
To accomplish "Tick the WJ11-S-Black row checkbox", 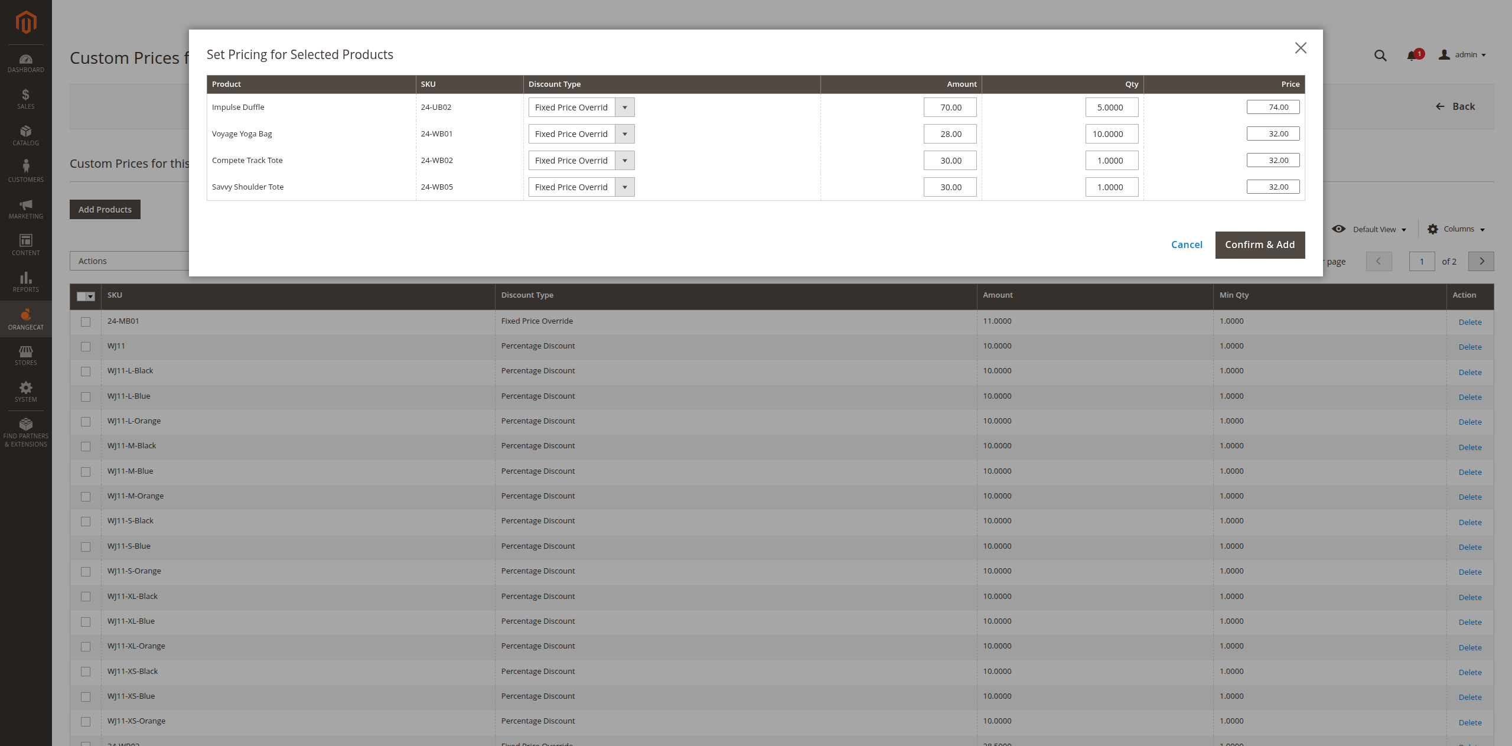I will click(86, 522).
